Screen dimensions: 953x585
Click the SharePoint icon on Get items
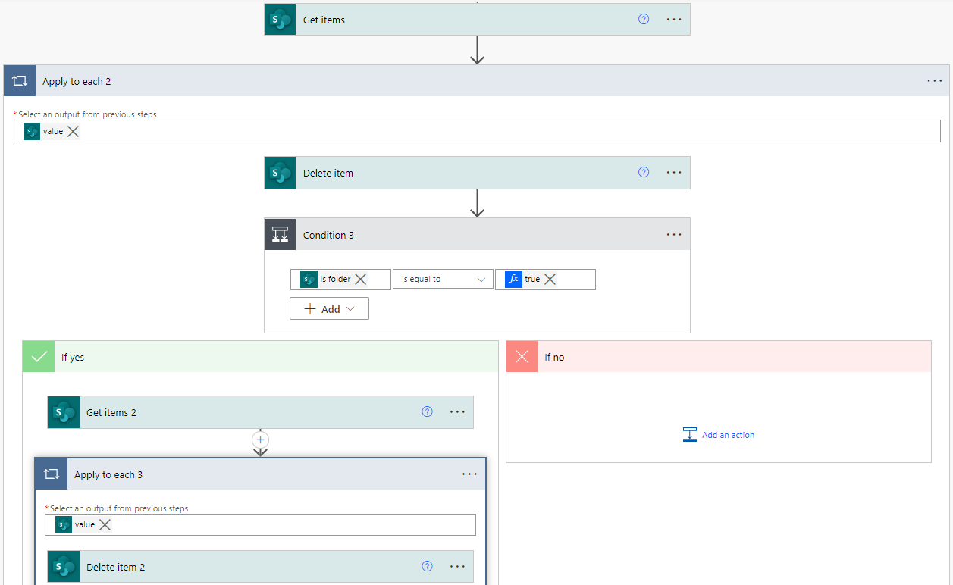[281, 20]
